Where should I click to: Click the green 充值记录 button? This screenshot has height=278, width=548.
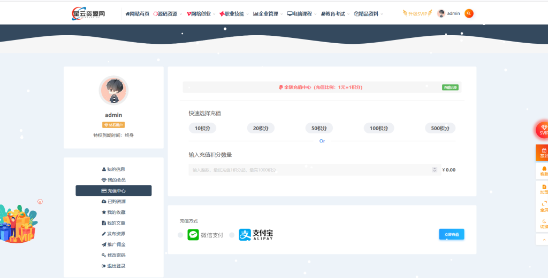pos(450,87)
